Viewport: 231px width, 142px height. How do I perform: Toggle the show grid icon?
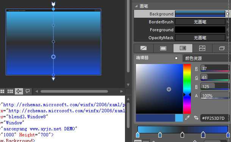point(2,91)
